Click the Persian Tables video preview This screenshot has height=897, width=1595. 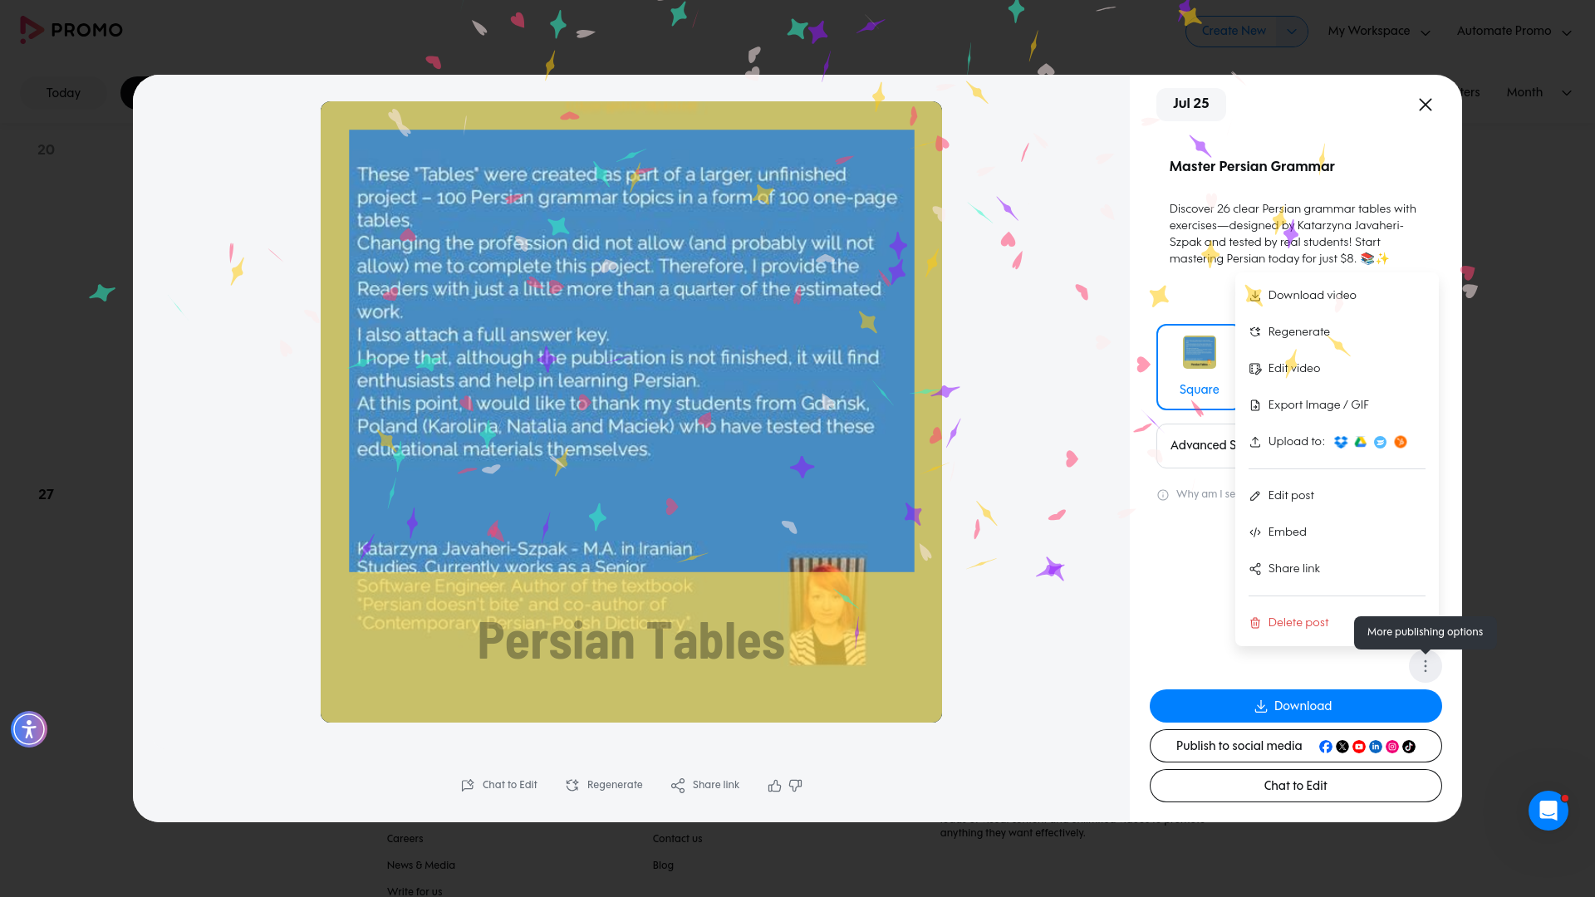pyautogui.click(x=631, y=412)
